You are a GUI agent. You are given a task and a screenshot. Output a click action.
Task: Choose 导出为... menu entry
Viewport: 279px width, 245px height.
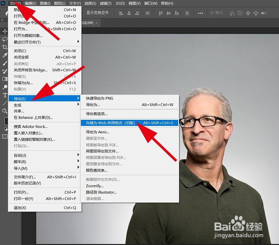[x=129, y=104]
